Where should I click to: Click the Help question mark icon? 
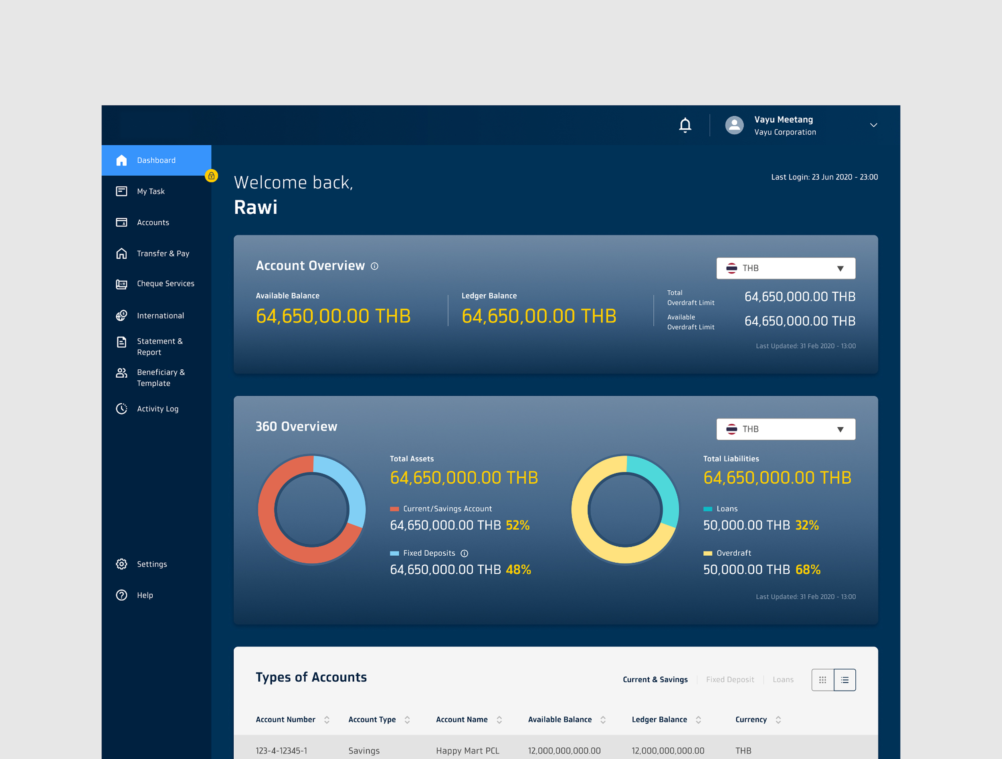coord(121,595)
